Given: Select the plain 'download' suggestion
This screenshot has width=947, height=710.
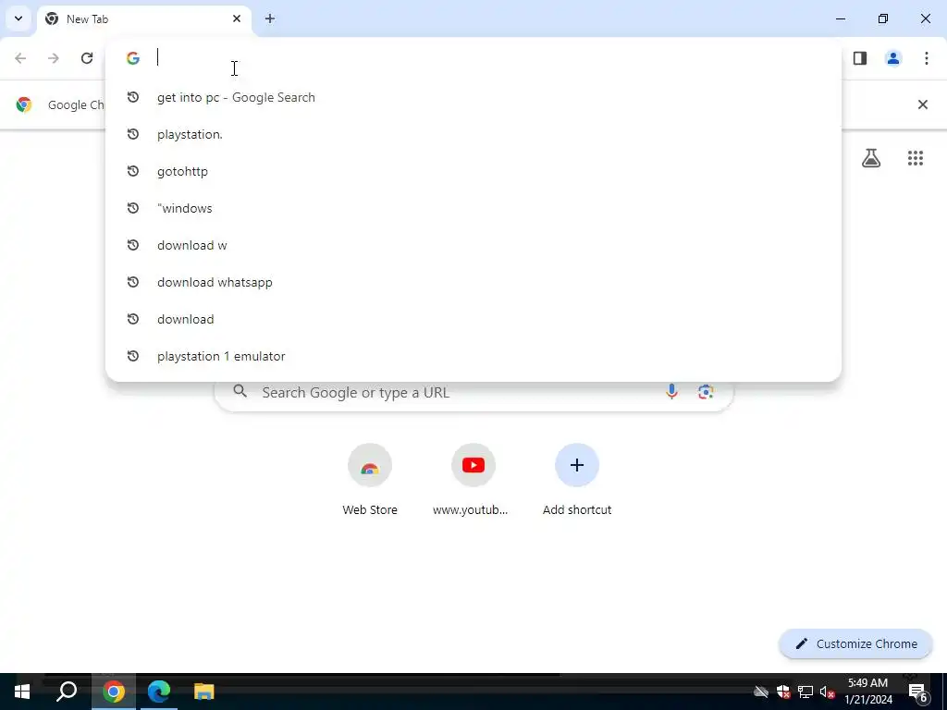Looking at the screenshot, I should [473, 319].
